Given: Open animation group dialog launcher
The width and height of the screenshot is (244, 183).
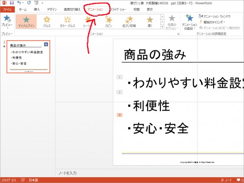Looking at the screenshot, I should coord(178,34).
